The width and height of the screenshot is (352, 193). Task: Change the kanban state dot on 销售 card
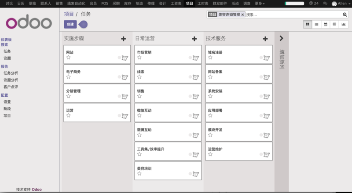pos(190,96)
